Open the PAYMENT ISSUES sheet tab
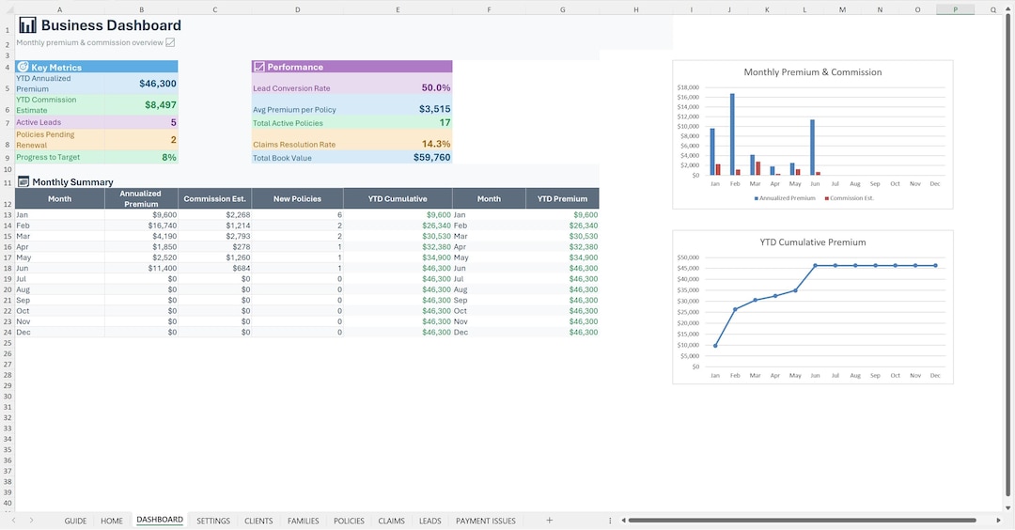Image resolution: width=1015 pixels, height=530 pixels. click(486, 521)
